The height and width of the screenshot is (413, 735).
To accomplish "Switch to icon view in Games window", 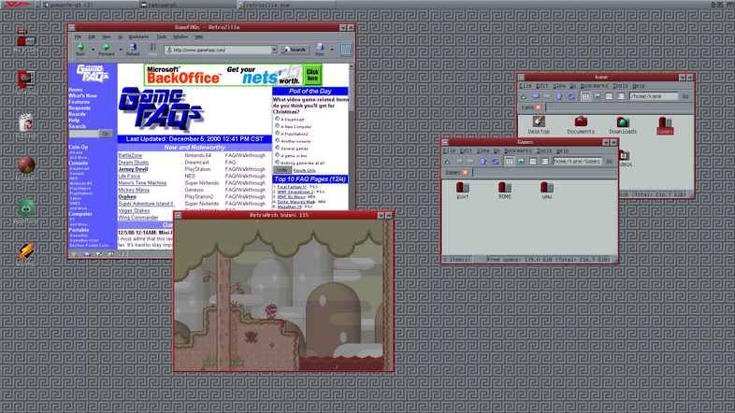I will (x=510, y=162).
